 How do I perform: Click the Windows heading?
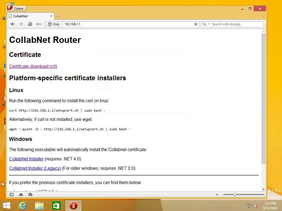pos(20,139)
